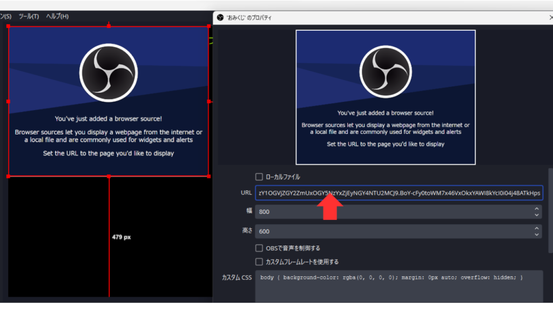Open the ツール(T) menu

(x=29, y=16)
